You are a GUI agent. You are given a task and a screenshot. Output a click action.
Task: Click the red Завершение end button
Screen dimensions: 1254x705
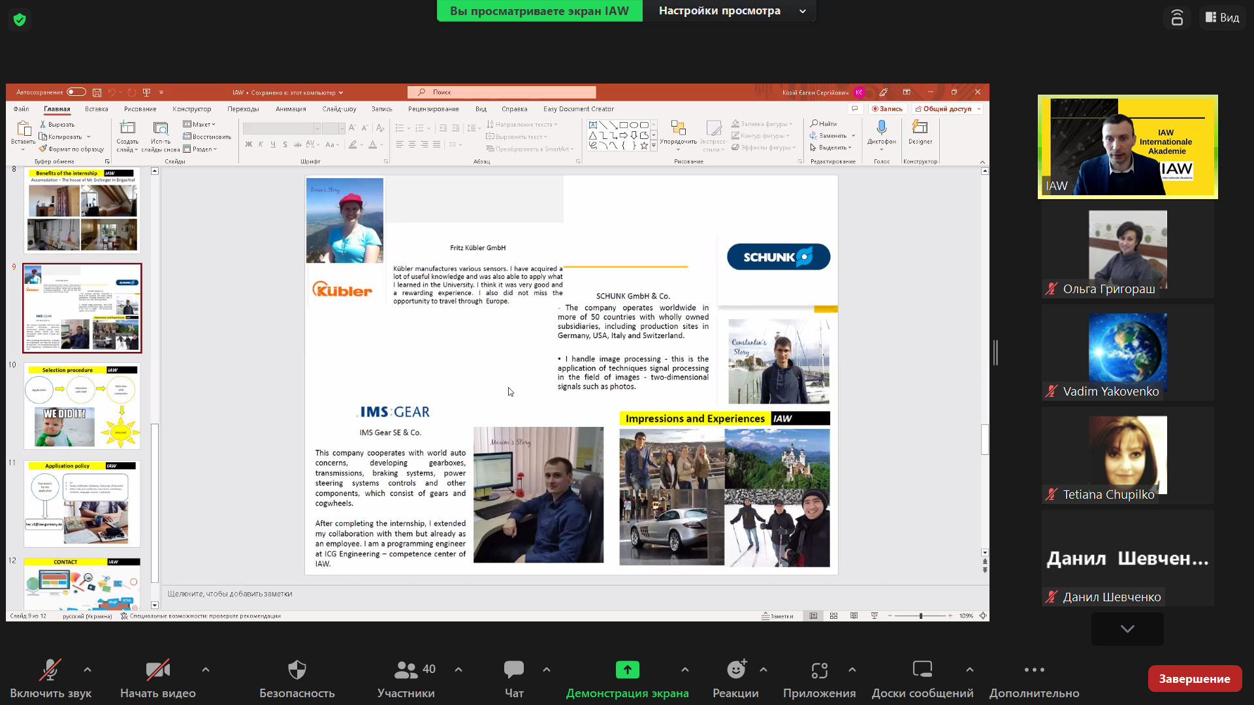pos(1195,679)
